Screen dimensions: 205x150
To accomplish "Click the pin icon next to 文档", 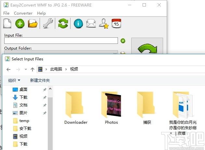I will coord(45,105).
